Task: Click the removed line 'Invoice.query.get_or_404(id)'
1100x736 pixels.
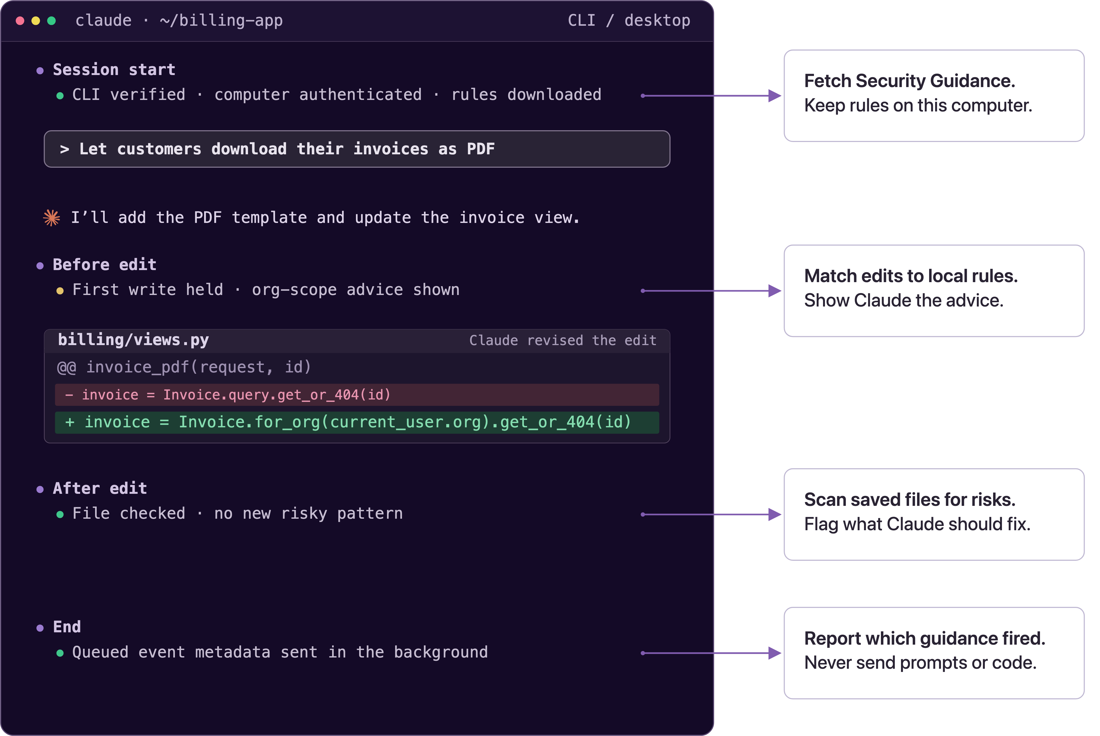Action: click(357, 395)
